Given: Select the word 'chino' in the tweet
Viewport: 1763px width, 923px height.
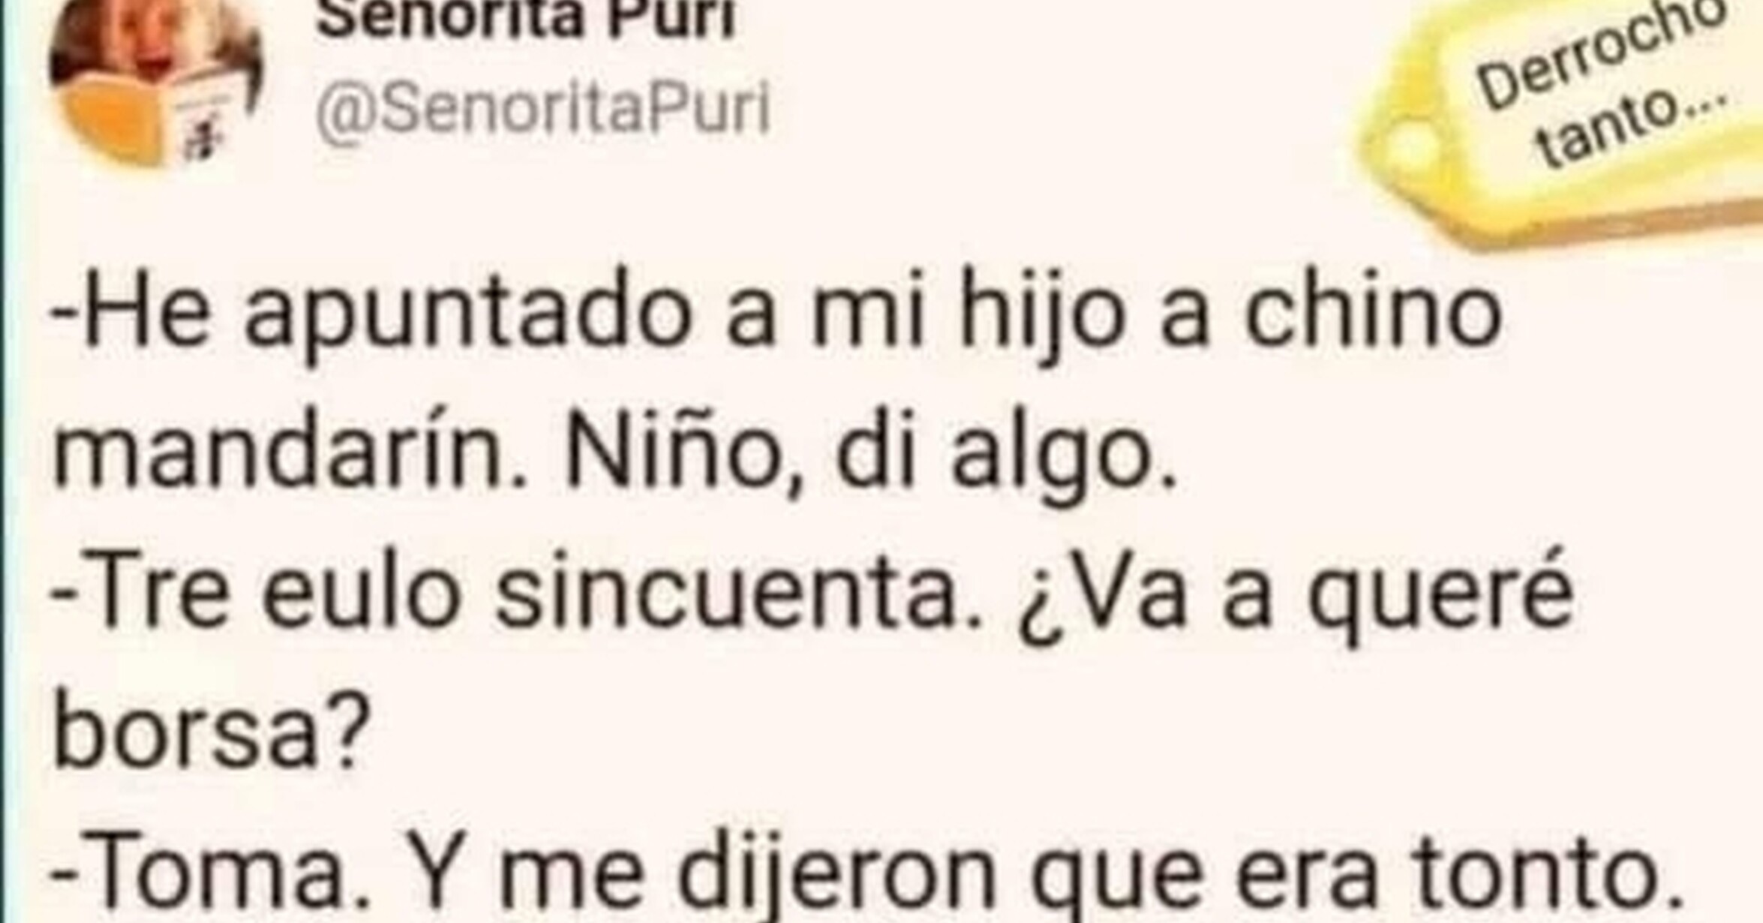Looking at the screenshot, I should 1374,312.
